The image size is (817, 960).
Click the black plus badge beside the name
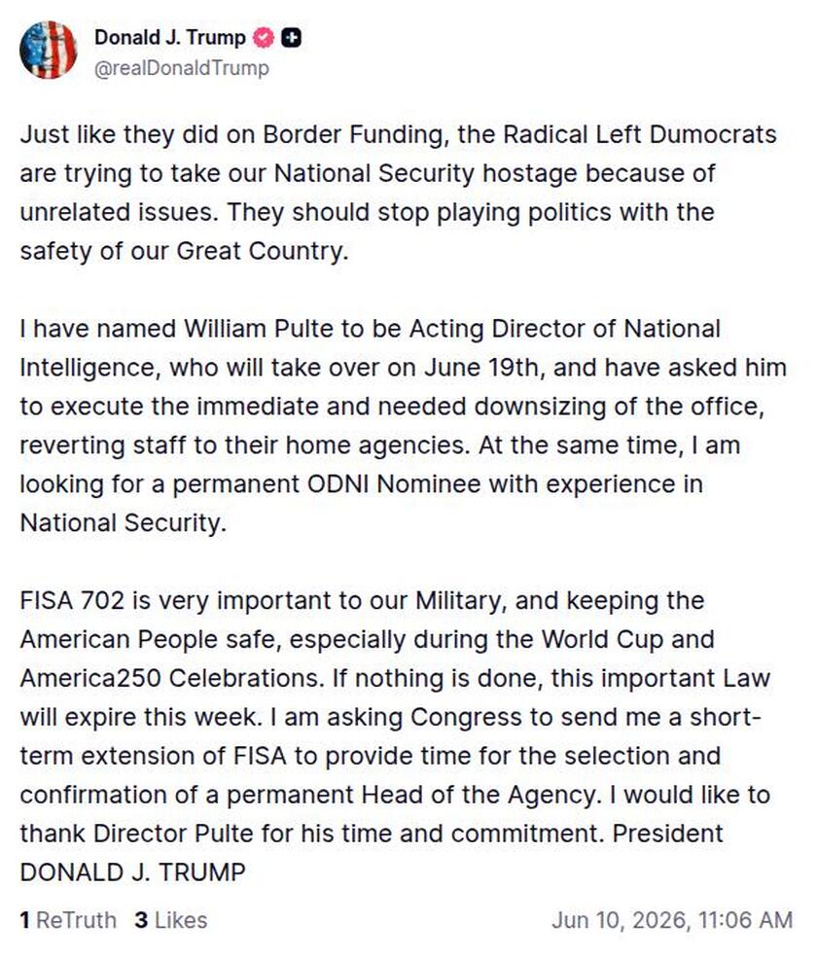point(291,38)
